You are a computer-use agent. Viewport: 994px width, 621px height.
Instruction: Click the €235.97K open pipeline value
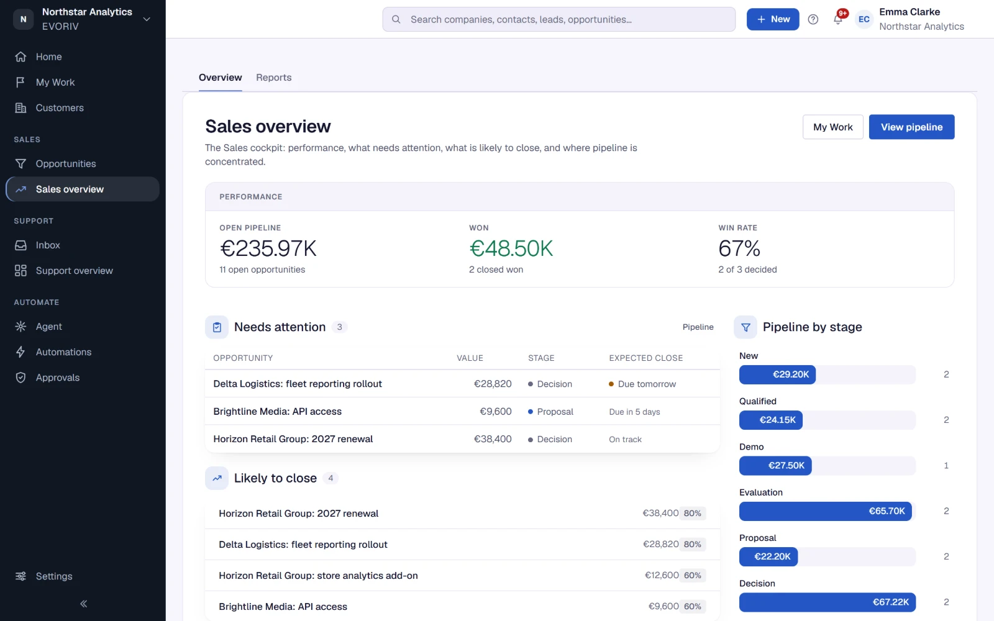tap(268, 248)
